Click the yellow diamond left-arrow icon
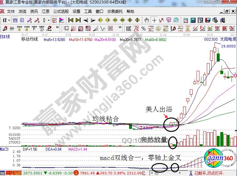This screenshot has width=237, height=176. point(100,20)
